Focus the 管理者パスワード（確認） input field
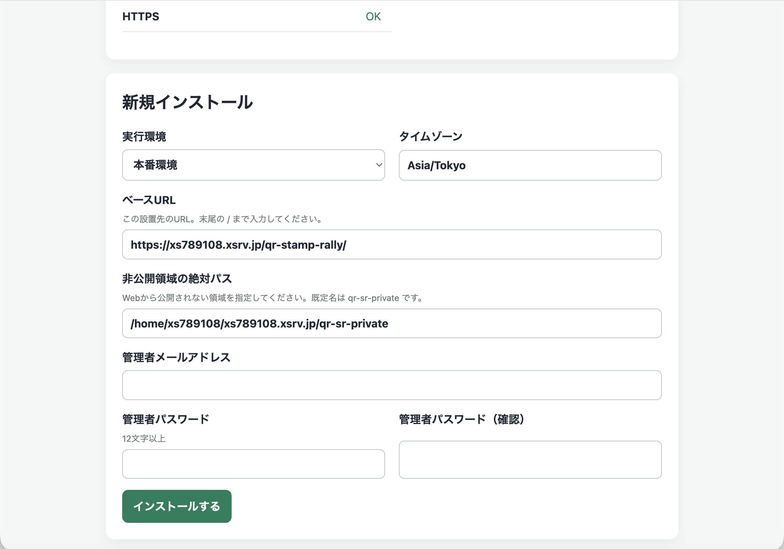The width and height of the screenshot is (784, 549). pyautogui.click(x=530, y=460)
